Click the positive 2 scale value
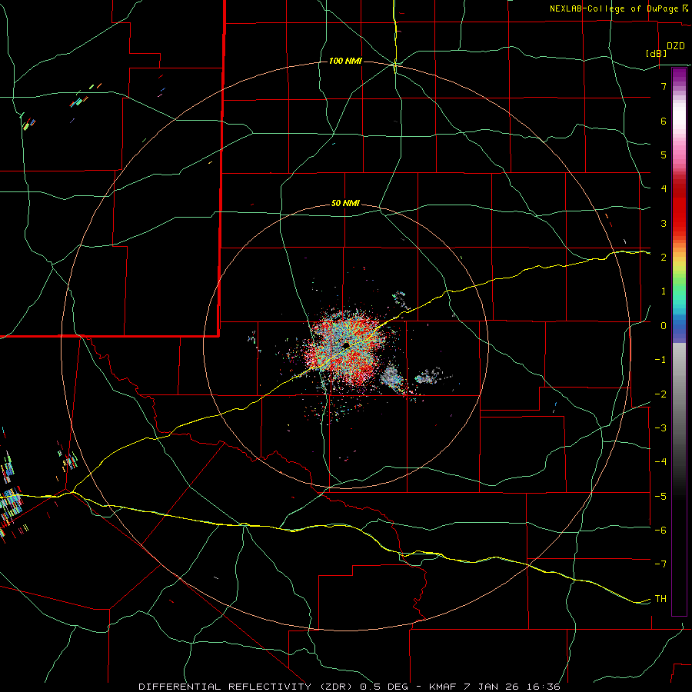Screen dimensions: 692x692 [x=664, y=258]
